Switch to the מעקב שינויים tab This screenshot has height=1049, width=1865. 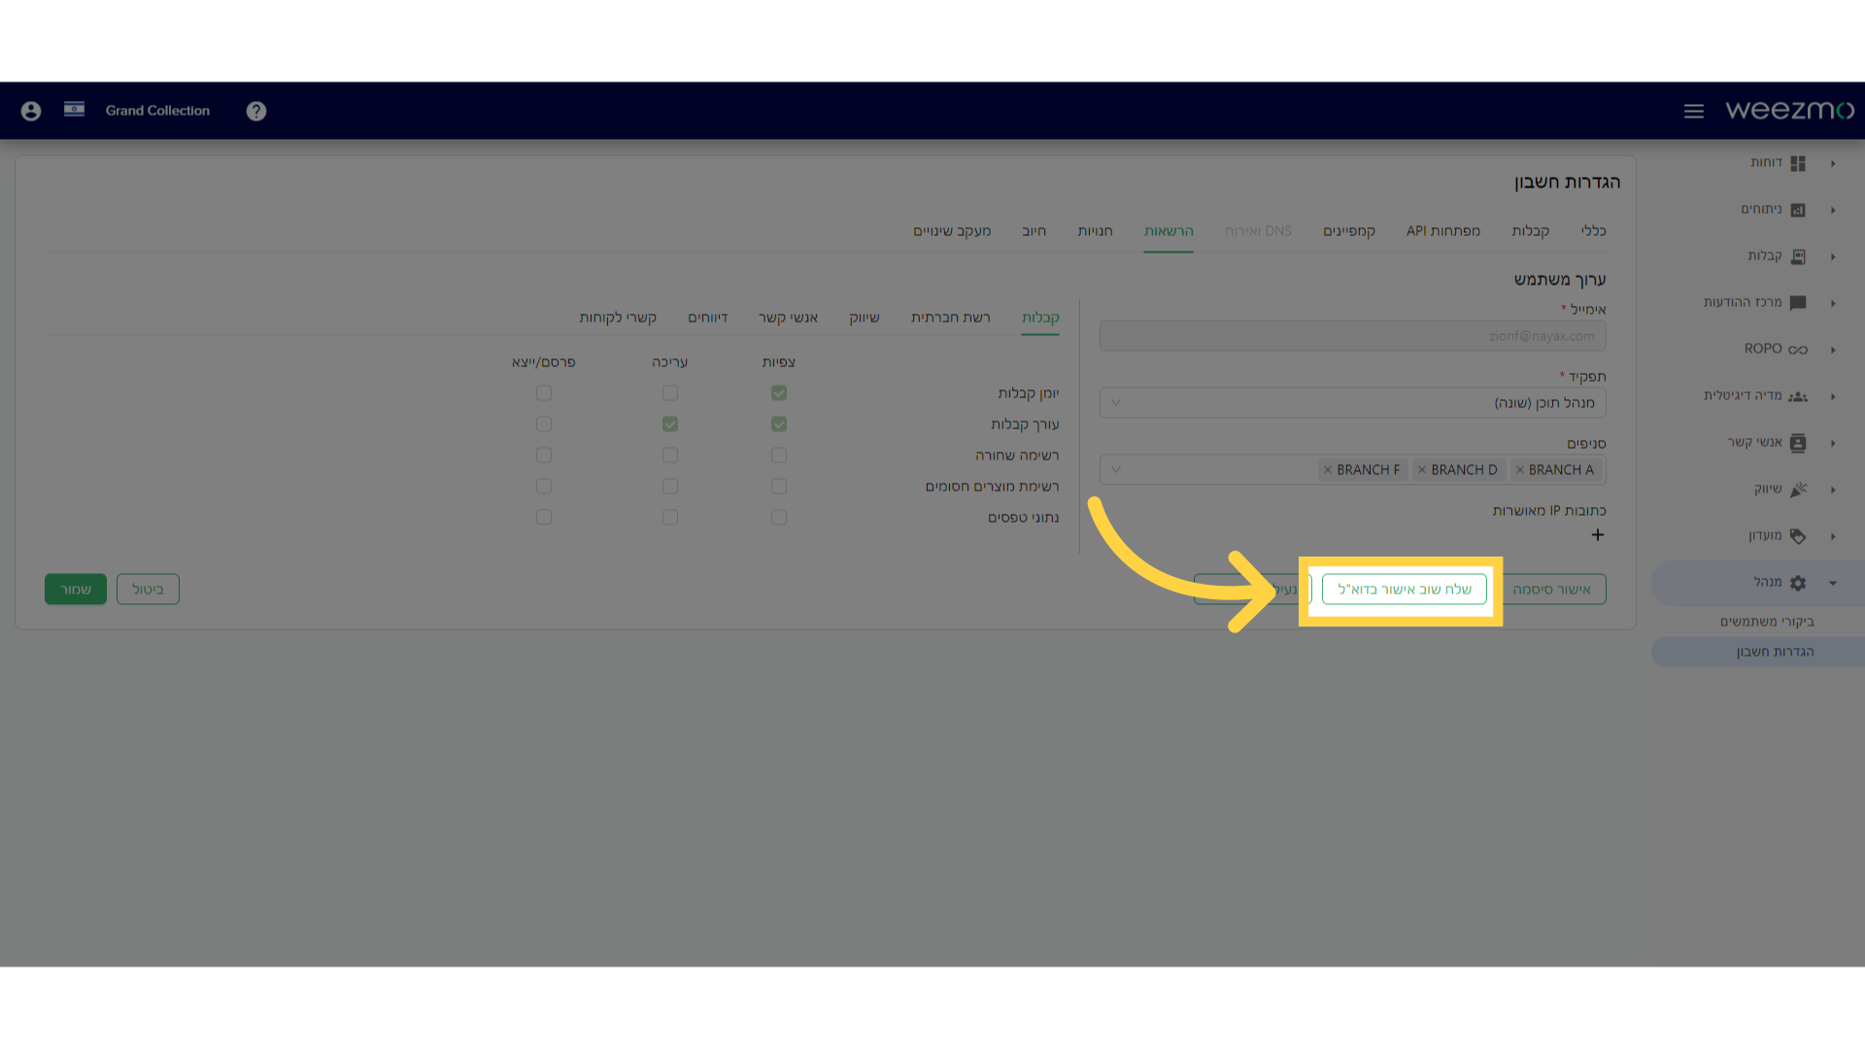952,231
